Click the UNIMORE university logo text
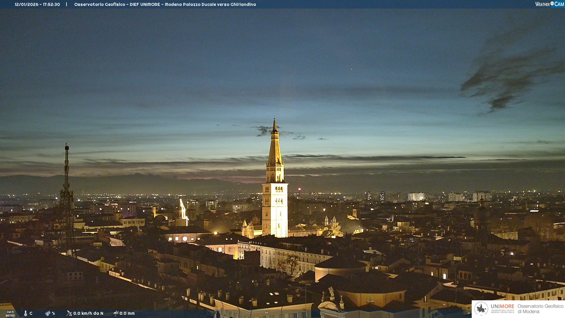The image size is (565, 318). point(503,307)
